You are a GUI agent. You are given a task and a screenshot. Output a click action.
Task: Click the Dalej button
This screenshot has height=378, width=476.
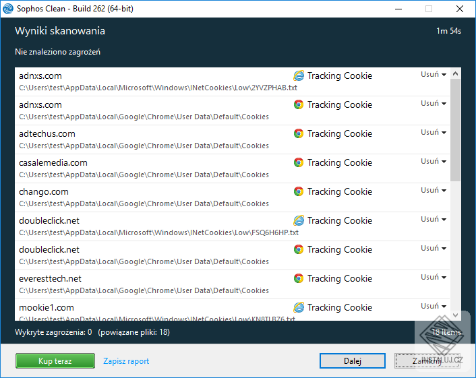click(353, 360)
